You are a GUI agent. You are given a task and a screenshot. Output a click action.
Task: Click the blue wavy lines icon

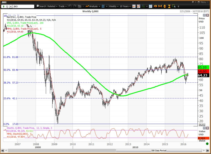(x=103, y=6)
